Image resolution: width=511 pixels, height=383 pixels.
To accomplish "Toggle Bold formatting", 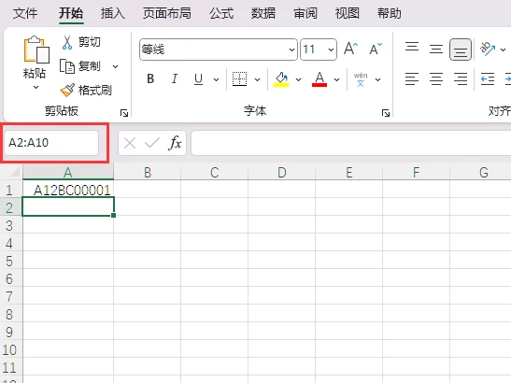I will pyautogui.click(x=150, y=78).
